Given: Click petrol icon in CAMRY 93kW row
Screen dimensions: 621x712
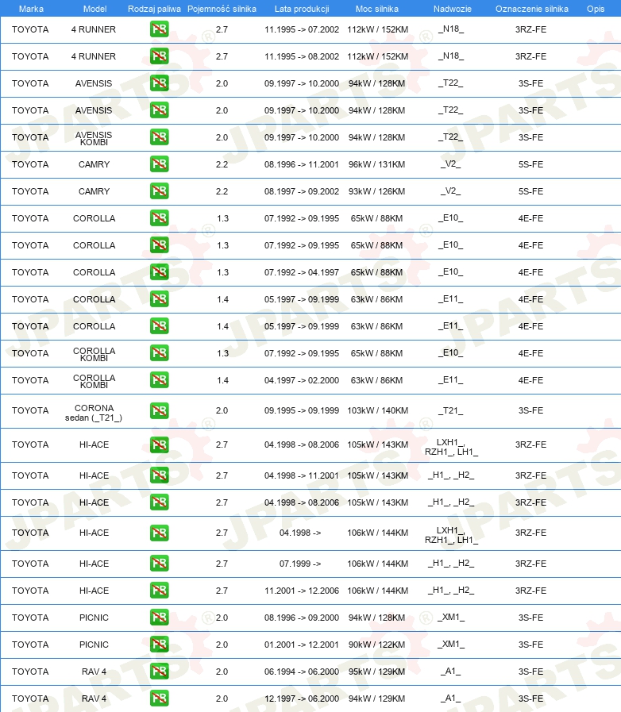Looking at the screenshot, I should tap(159, 191).
